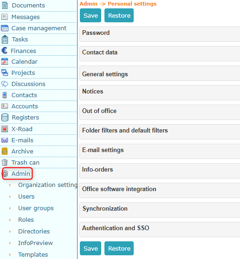Click the Trash can icon

(5, 162)
